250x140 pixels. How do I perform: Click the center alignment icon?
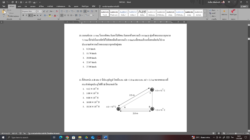click(65, 15)
